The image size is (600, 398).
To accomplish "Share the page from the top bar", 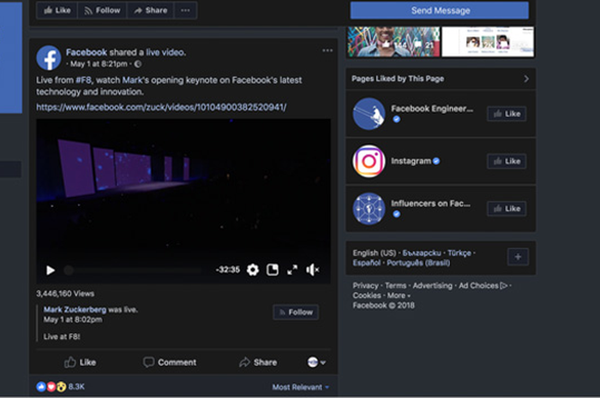I will pos(150,10).
